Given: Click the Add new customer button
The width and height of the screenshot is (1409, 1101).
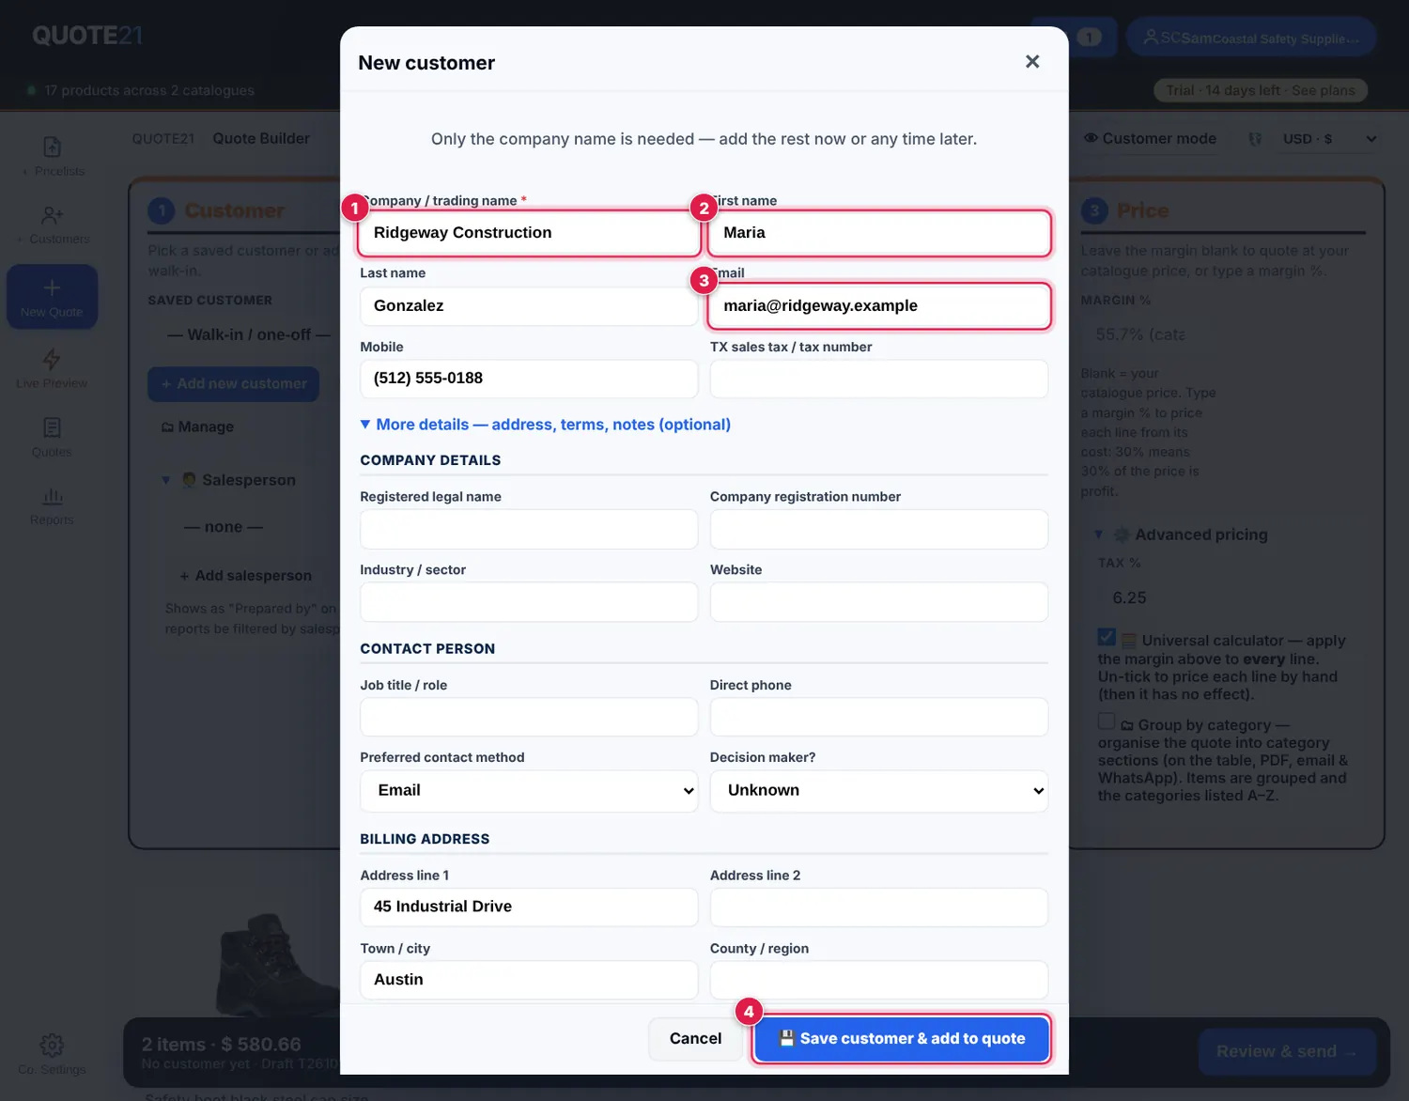Looking at the screenshot, I should pos(234,384).
